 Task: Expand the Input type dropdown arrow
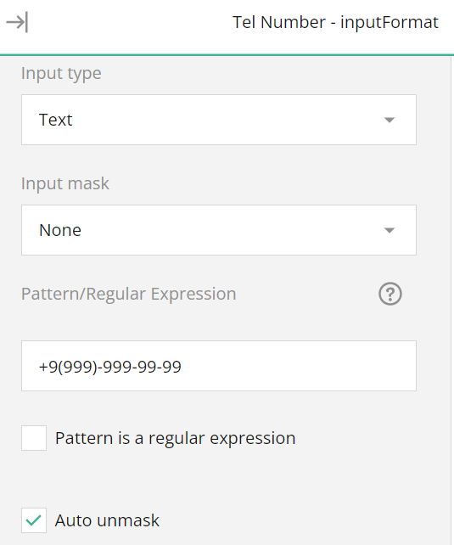click(390, 120)
